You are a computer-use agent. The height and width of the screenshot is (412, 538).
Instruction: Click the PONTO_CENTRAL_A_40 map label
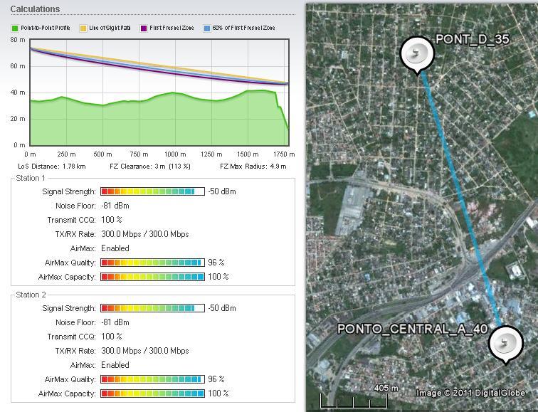coord(412,329)
